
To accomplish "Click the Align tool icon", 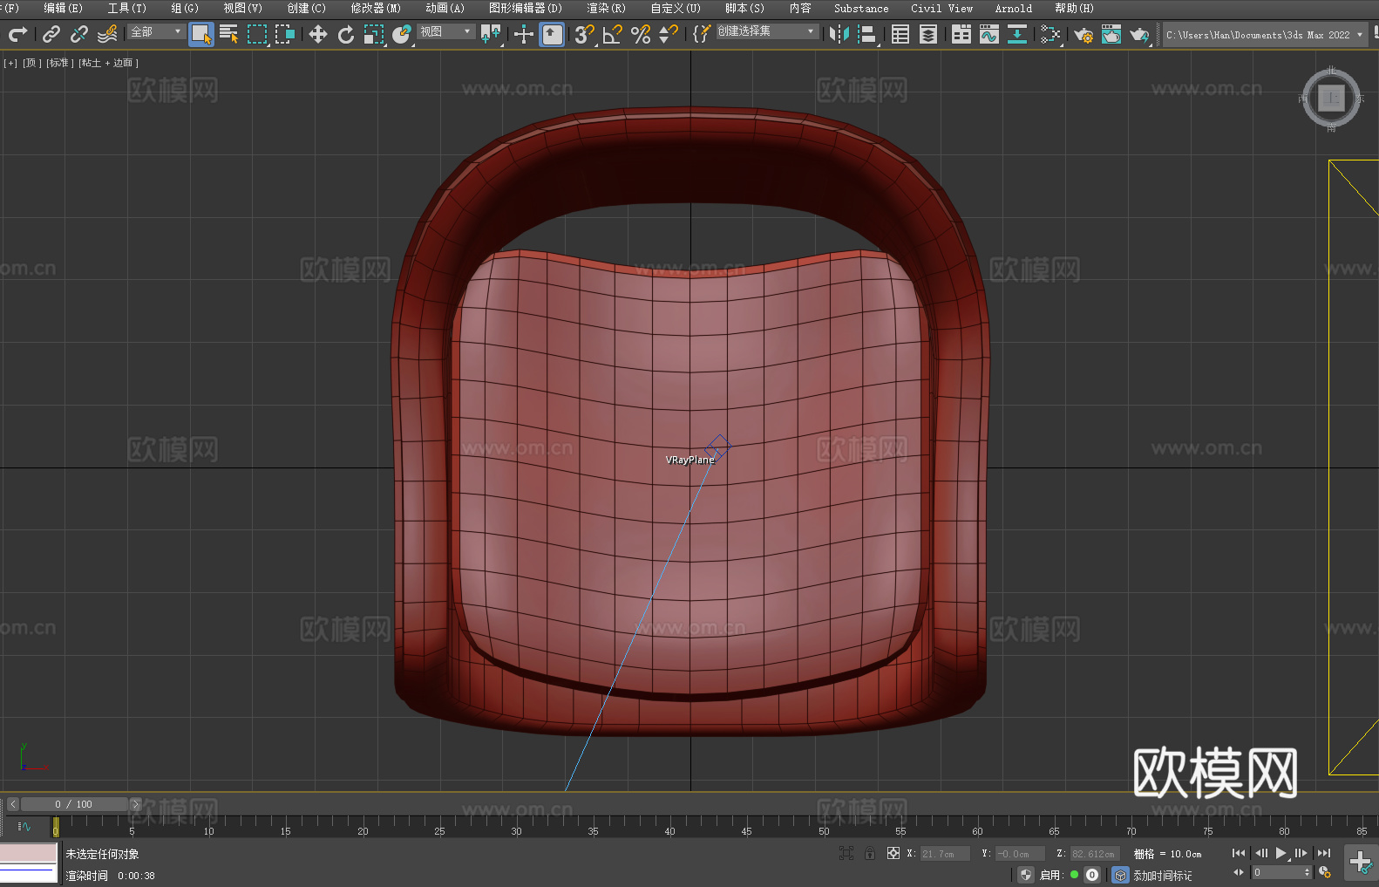I will pos(867,34).
